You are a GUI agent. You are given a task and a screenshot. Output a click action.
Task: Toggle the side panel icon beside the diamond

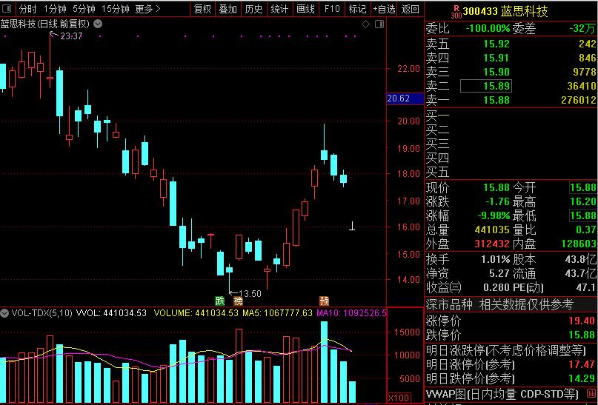click(x=378, y=24)
